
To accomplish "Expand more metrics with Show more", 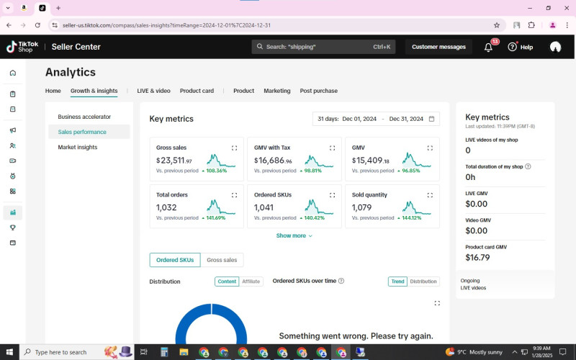I will click(294, 236).
